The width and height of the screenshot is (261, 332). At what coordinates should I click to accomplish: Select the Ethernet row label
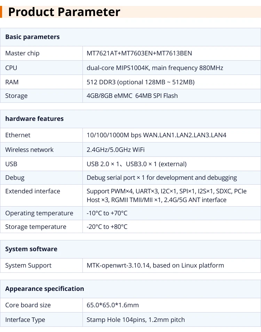pyautogui.click(x=18, y=135)
